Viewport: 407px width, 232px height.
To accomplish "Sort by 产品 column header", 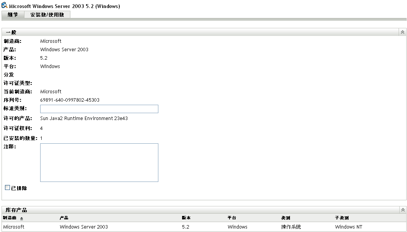I will click(64, 218).
